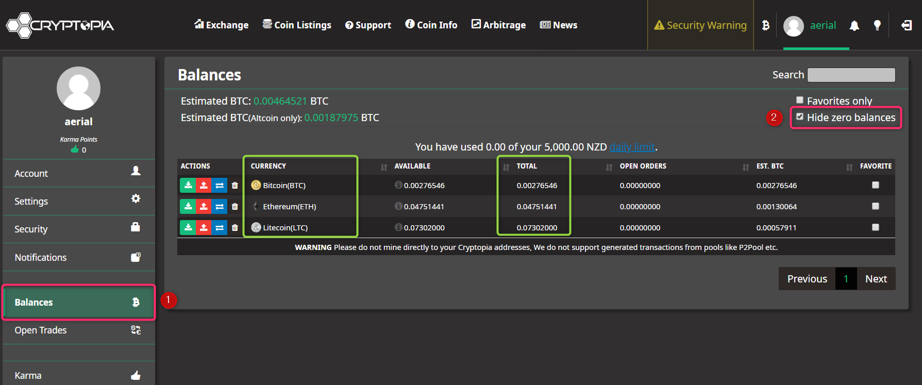Image resolution: width=922 pixels, height=385 pixels.
Task: Sort table by Est. BTC column
Action: pos(804,166)
